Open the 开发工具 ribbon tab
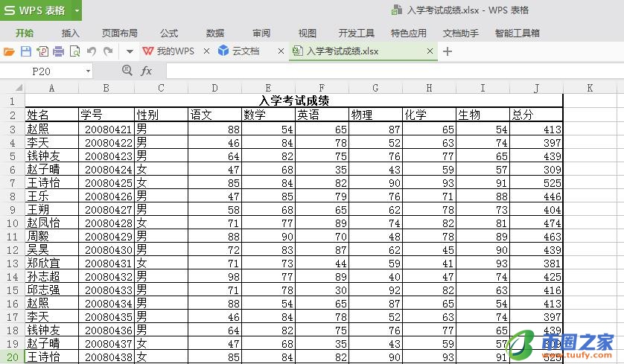The width and height of the screenshot is (624, 364). coord(356,33)
